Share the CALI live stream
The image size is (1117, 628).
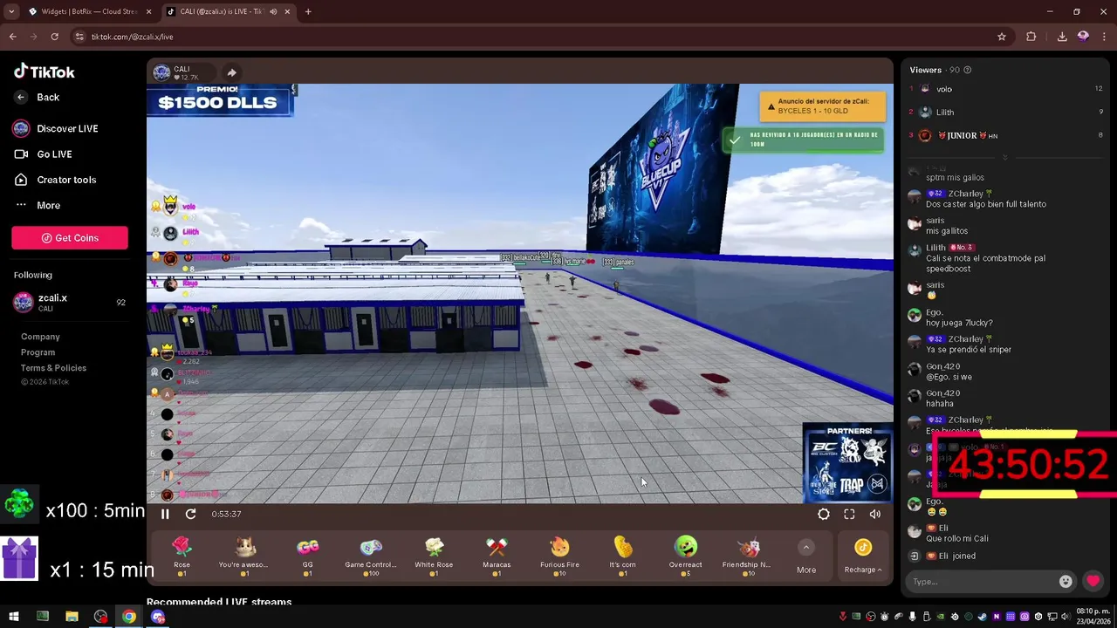pyautogui.click(x=231, y=72)
